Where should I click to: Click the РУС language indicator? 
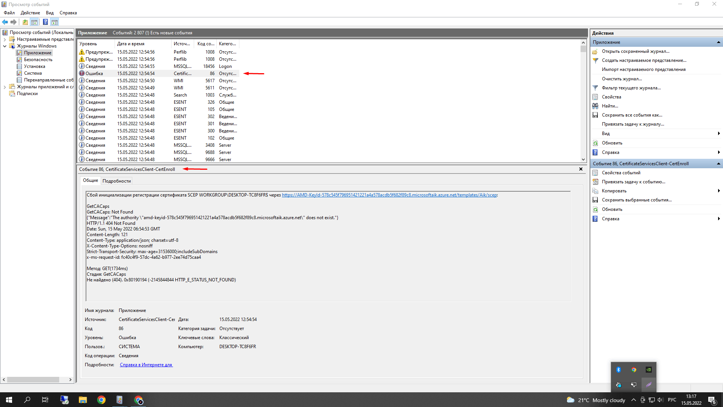coord(672,400)
